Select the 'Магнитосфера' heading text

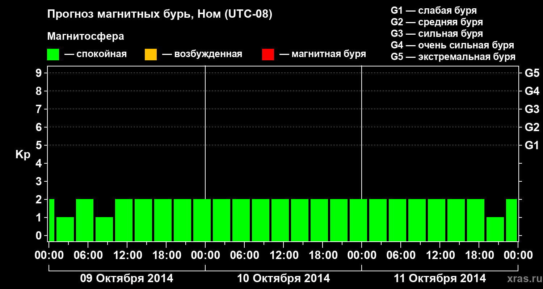coord(85,36)
